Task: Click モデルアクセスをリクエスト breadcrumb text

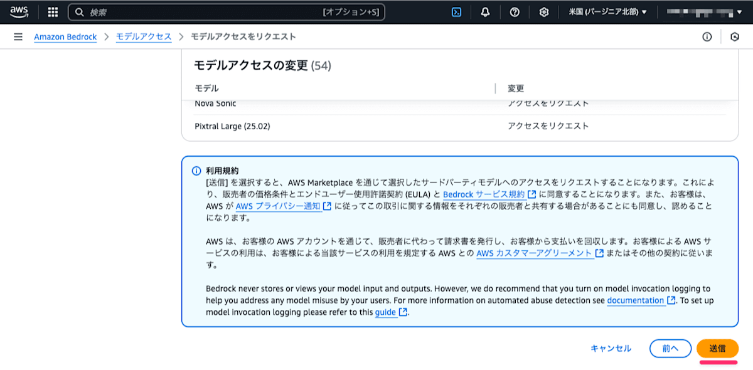Action: pos(243,37)
